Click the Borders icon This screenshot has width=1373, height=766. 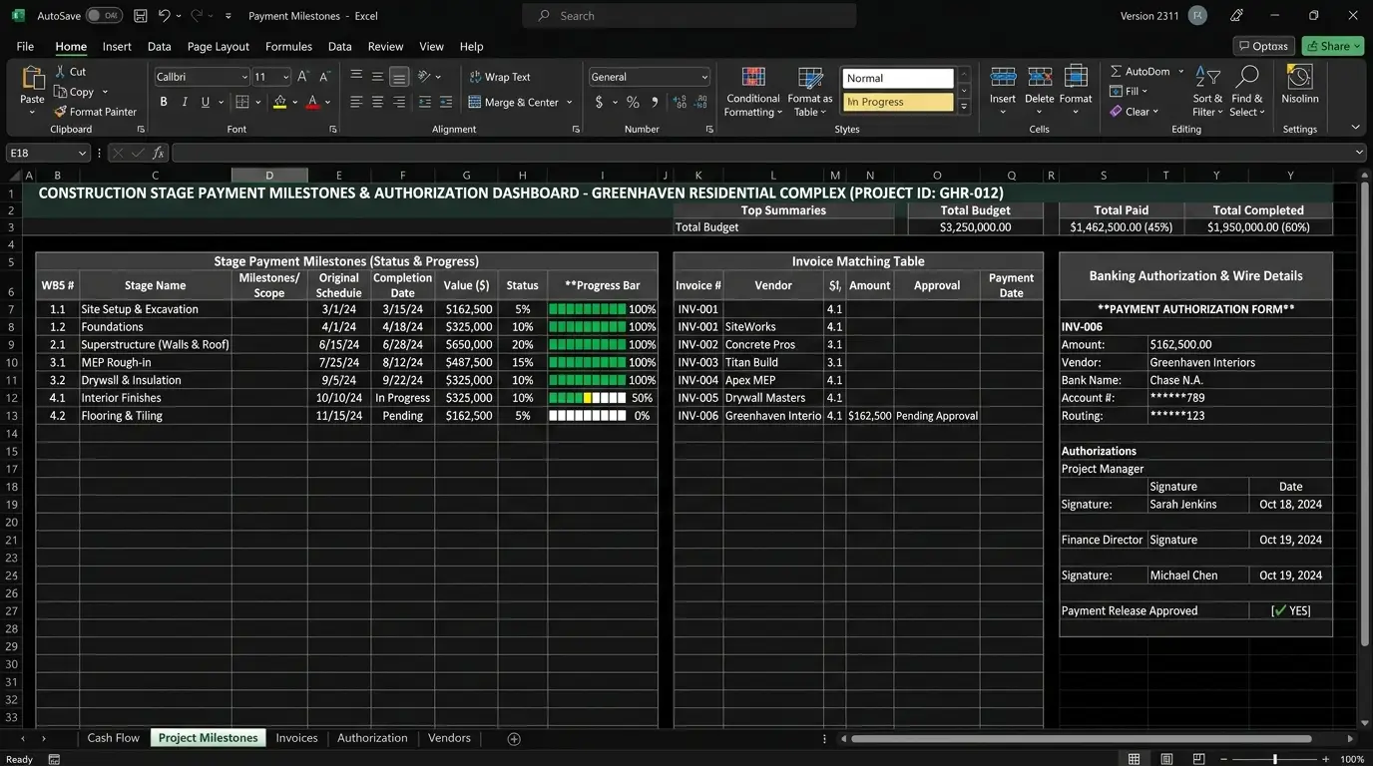tap(241, 102)
